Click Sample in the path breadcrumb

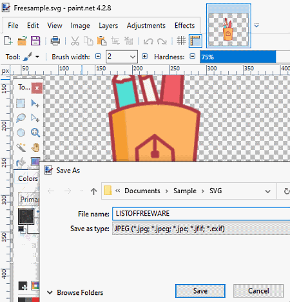tap(185, 191)
